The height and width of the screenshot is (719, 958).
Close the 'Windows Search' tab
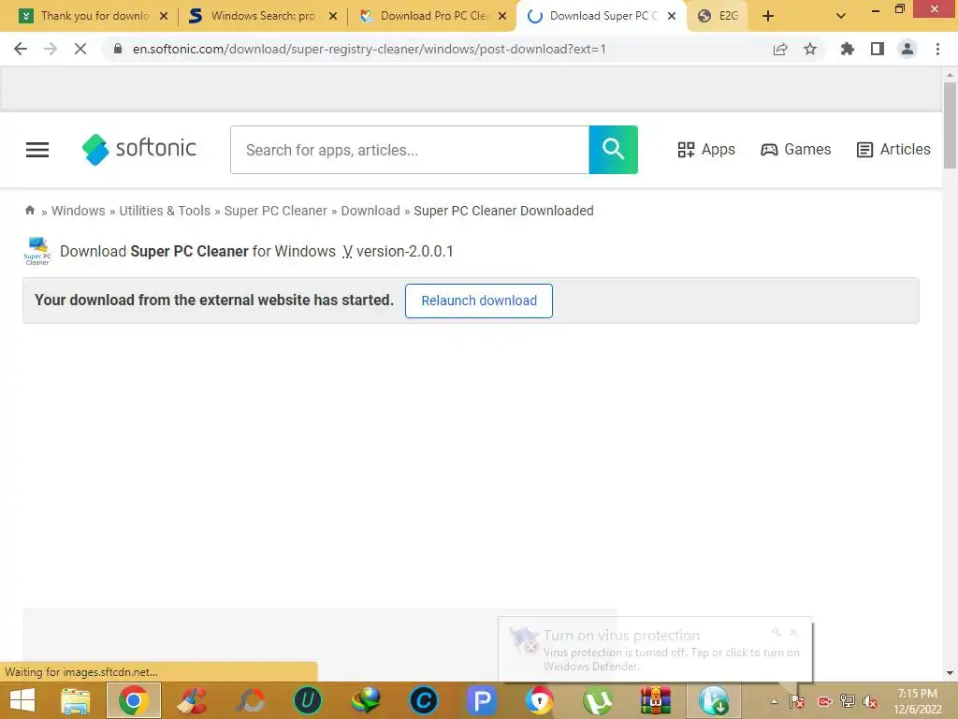333,17
